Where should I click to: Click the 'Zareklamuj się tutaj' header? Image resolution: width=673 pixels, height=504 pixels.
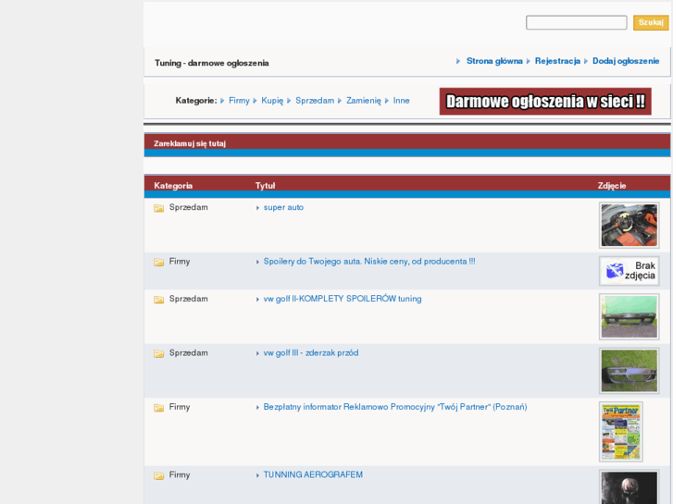point(190,143)
